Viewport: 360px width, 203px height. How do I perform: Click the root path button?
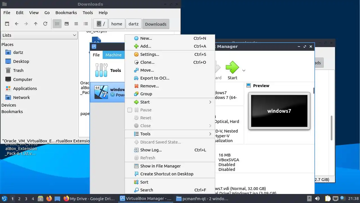[x=101, y=24]
